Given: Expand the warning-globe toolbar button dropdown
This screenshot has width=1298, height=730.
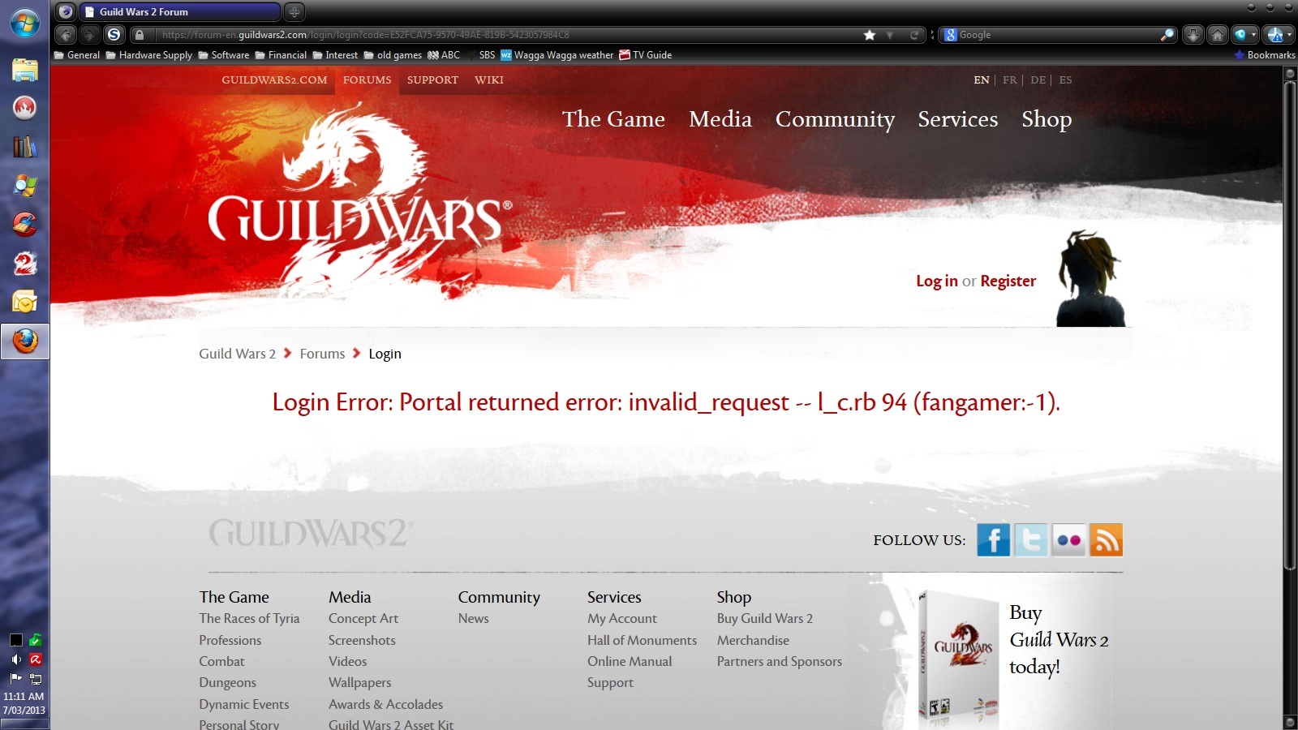Looking at the screenshot, I should [1288, 35].
